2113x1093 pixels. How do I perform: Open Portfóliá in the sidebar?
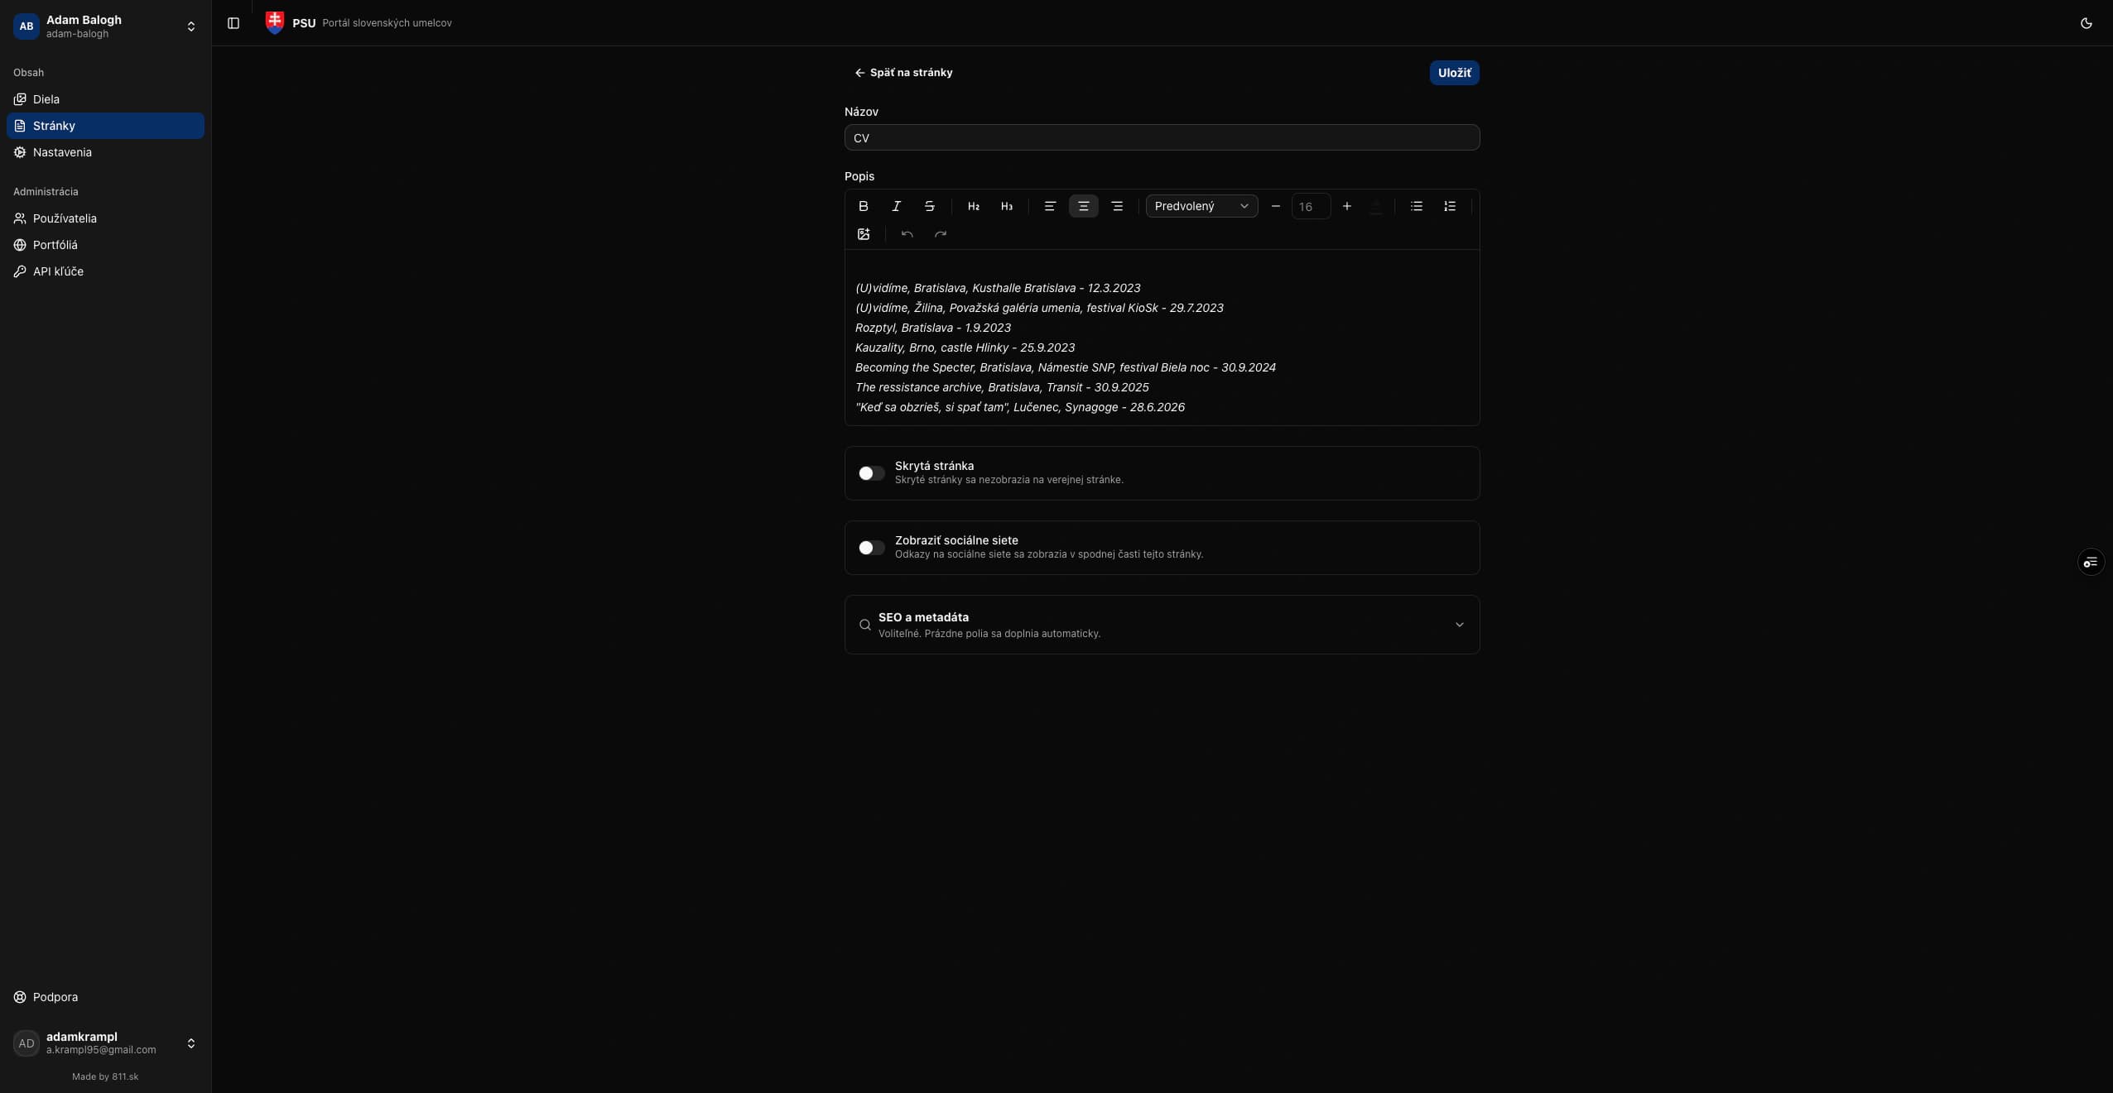tap(105, 245)
